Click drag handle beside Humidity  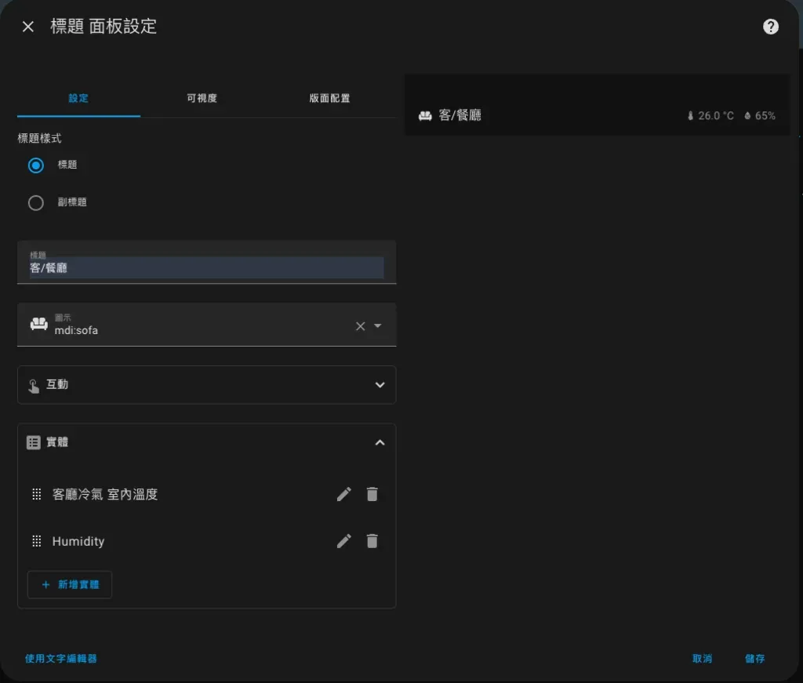pos(36,541)
